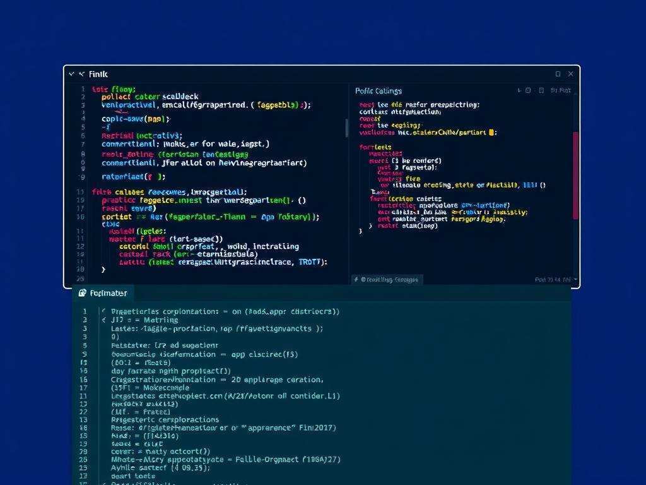646x485 pixels.
Task: Click the status tab at right panel's bottom-left
Action: pyautogui.click(x=387, y=279)
